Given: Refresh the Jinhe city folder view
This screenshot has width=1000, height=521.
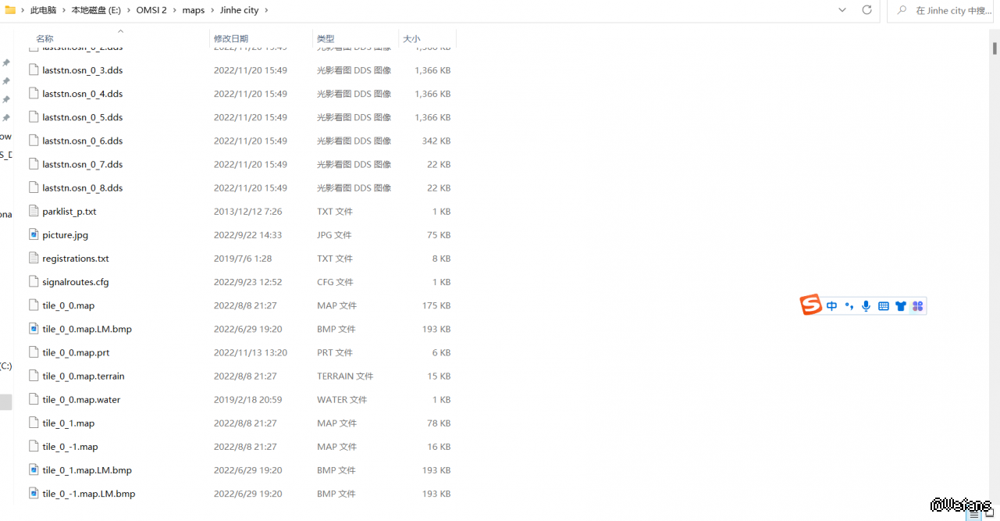Looking at the screenshot, I should [867, 10].
